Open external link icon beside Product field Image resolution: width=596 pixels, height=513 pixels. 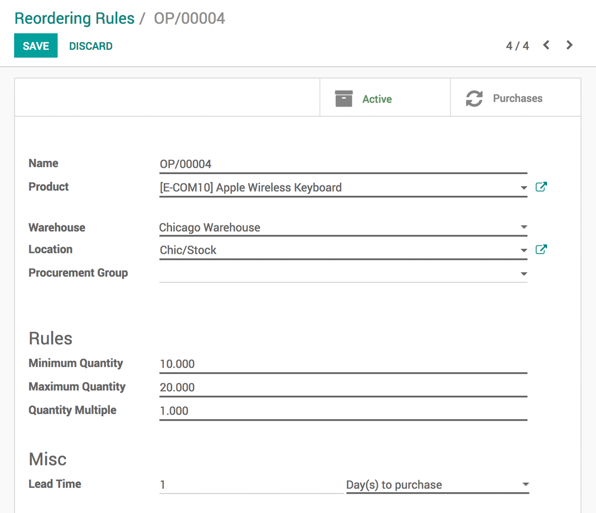pos(541,187)
